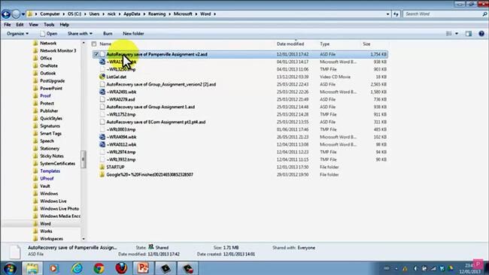Uncheck the Pamperville Assignment v2.asd checkbox

(96, 54)
